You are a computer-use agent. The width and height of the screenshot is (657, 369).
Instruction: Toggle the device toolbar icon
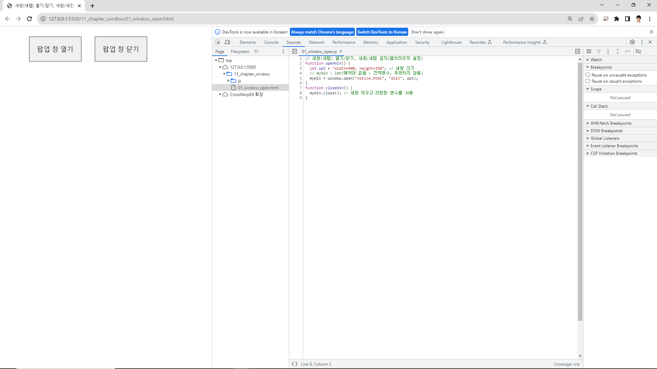227,42
